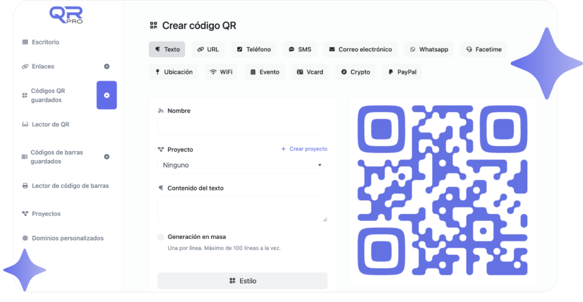This screenshot has height=302, width=583.
Task: Open Códigos QR guardados in sidebar
Action: point(48,95)
